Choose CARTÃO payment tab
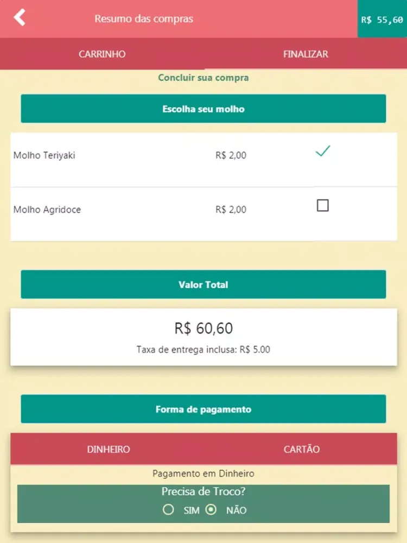407x543 pixels. 301,450
